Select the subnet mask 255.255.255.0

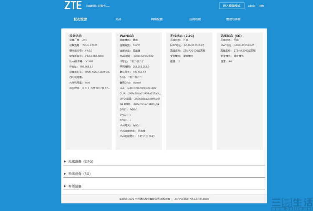click(141, 67)
